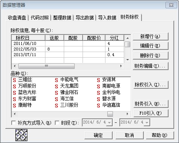Click the stock list horizontal scrollbar thumb
The height and width of the screenshot is (143, 179).
tap(110, 114)
